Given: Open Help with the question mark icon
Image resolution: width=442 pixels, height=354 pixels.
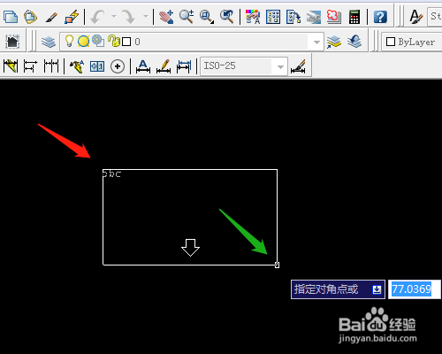Looking at the screenshot, I should coord(380,17).
